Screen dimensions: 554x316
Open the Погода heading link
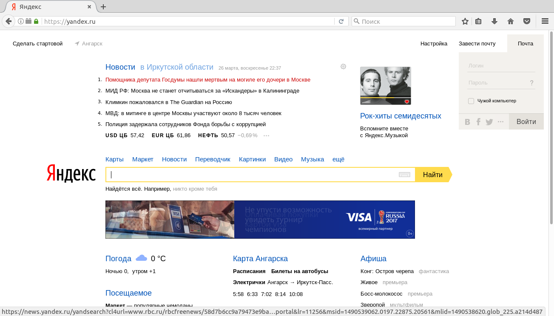tap(118, 259)
